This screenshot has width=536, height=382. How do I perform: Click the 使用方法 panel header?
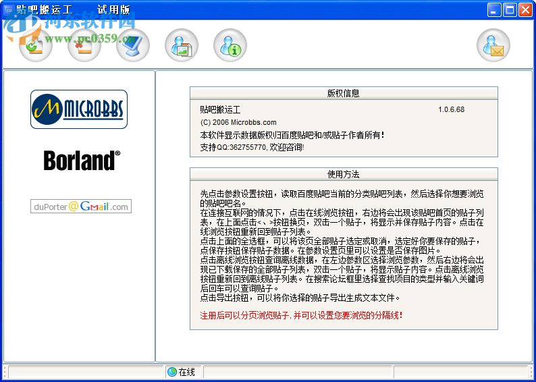coord(344,174)
